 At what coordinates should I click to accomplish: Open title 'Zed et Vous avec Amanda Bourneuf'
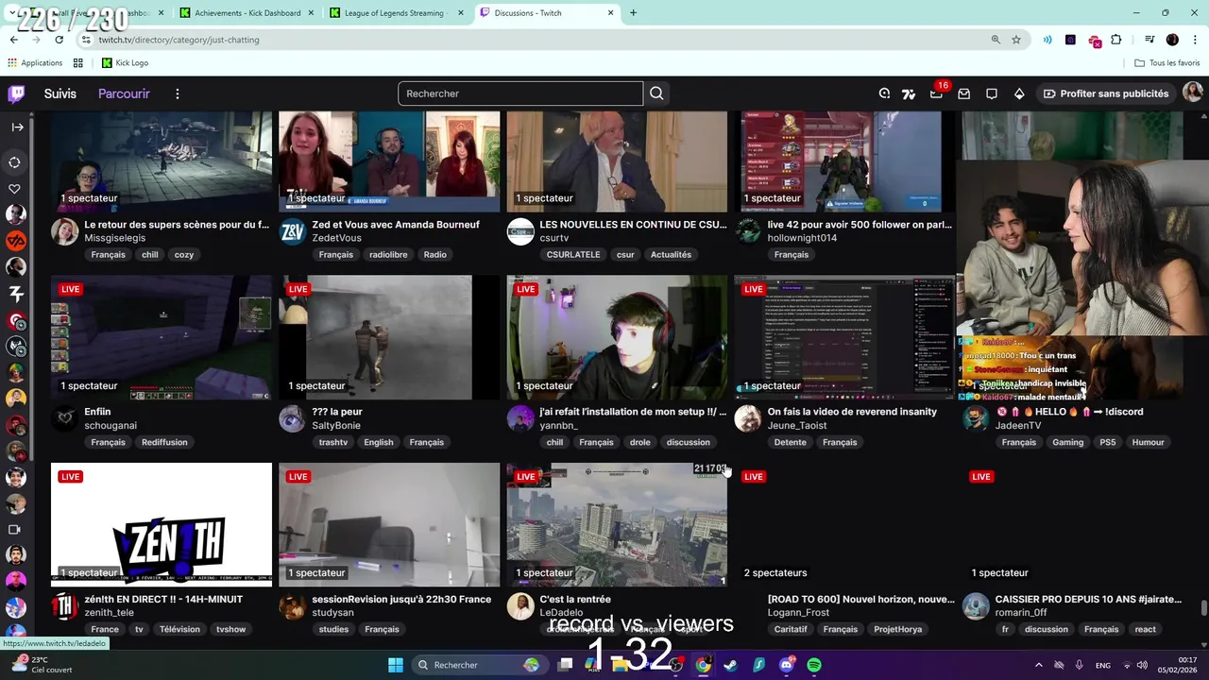[396, 225]
